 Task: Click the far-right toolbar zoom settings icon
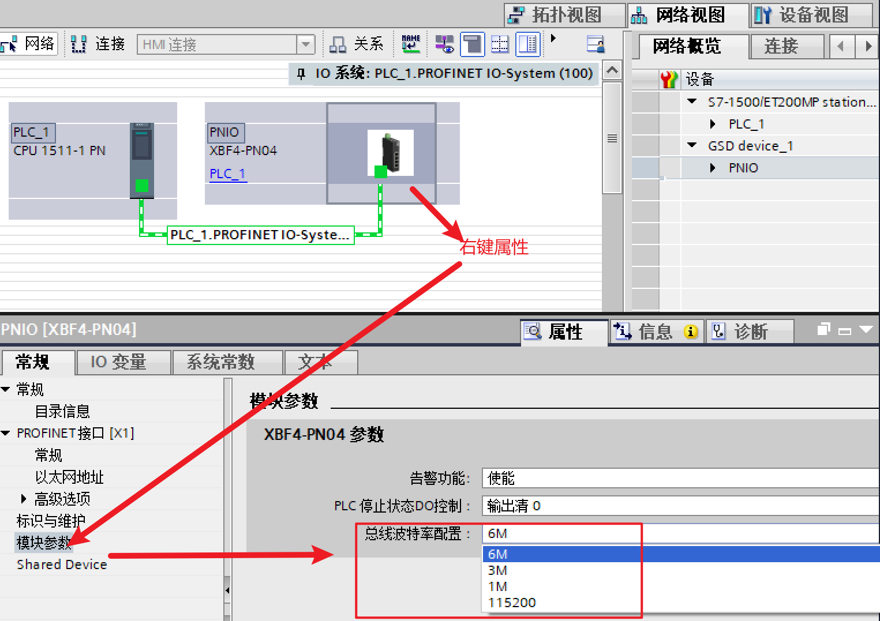(x=595, y=44)
